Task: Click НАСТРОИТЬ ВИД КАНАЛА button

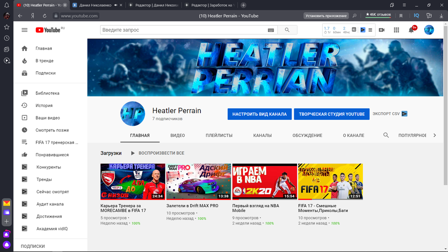Action: click(x=259, y=114)
